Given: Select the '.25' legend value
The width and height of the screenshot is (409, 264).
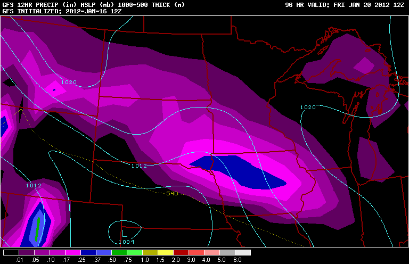Looking at the screenshot, I should tap(81, 260).
